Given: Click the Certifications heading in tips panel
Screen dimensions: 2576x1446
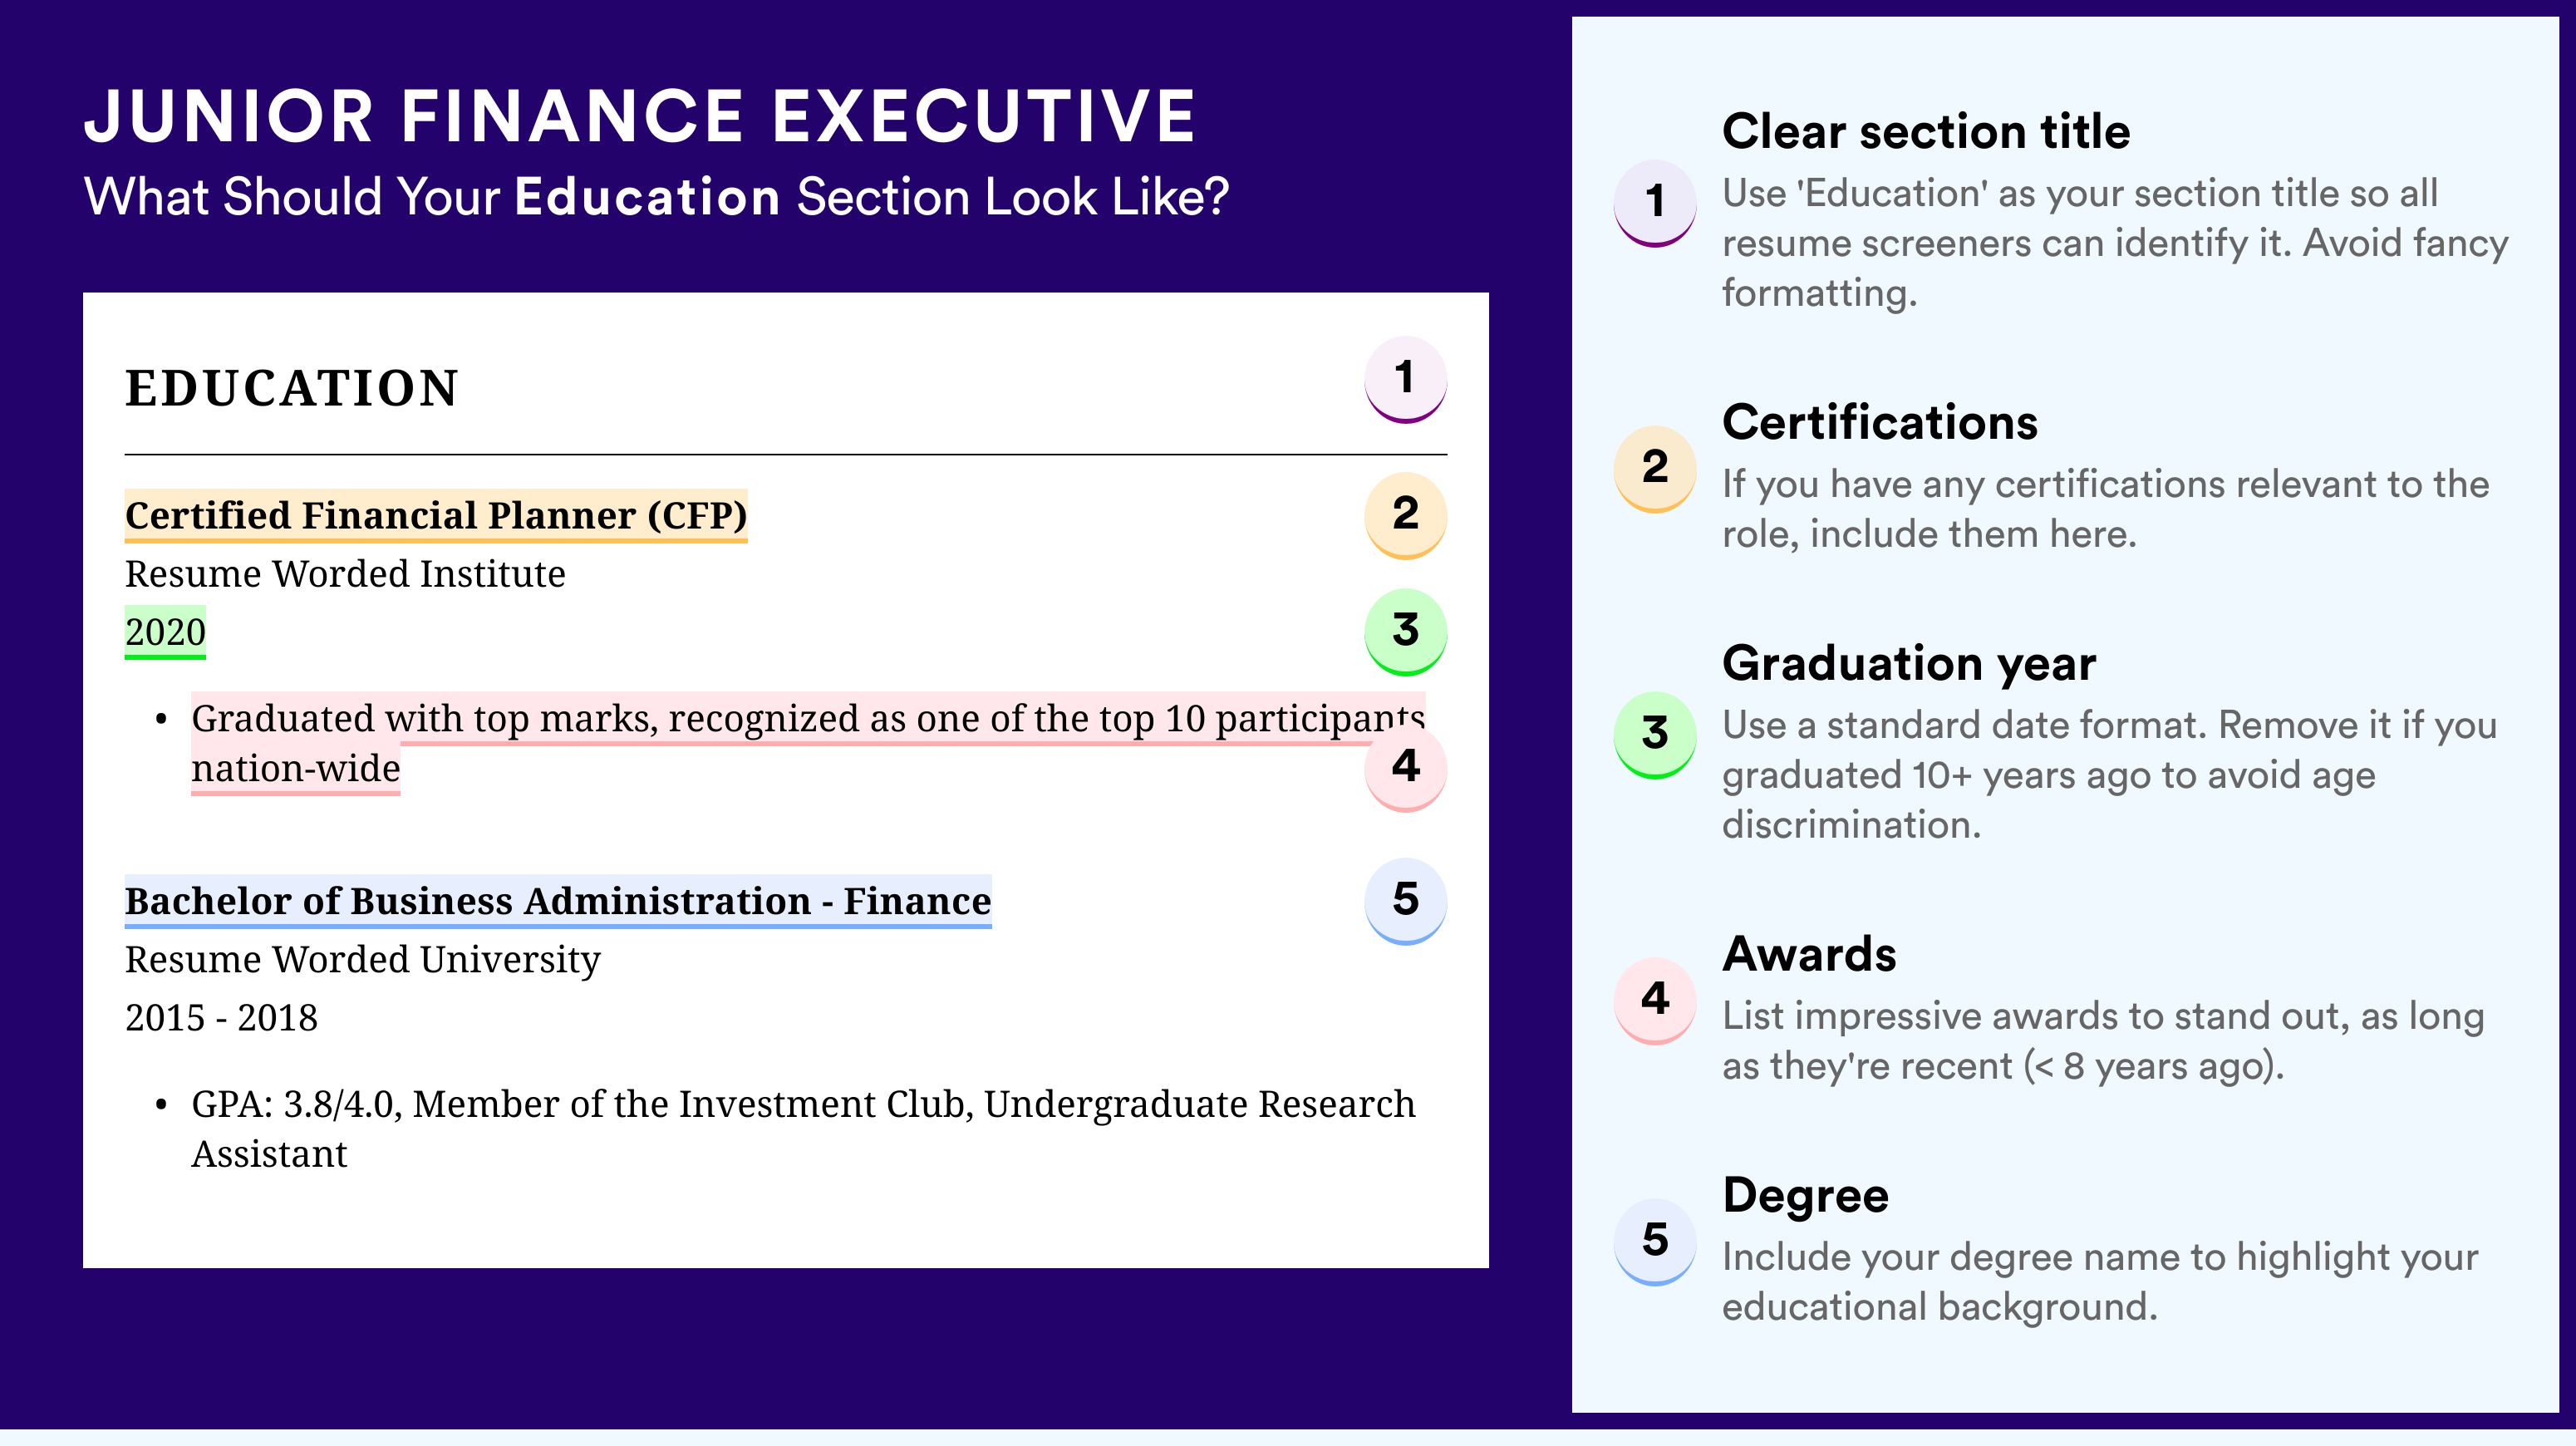Looking at the screenshot, I should tap(1880, 422).
